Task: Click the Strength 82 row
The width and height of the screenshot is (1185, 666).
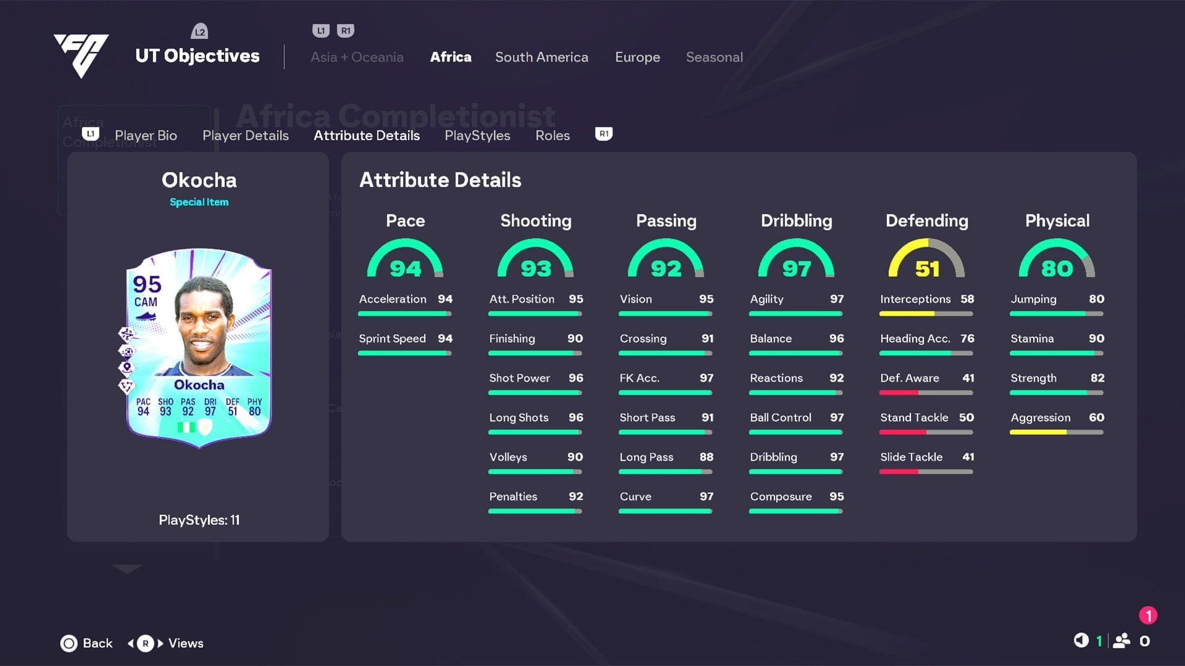Action: coord(1057,384)
